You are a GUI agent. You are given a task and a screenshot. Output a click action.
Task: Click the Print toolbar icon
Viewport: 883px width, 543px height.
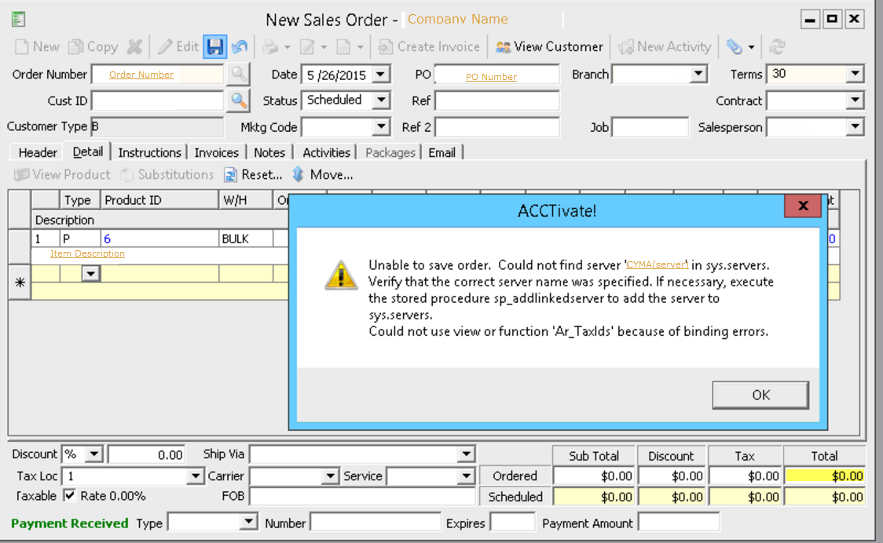point(271,47)
